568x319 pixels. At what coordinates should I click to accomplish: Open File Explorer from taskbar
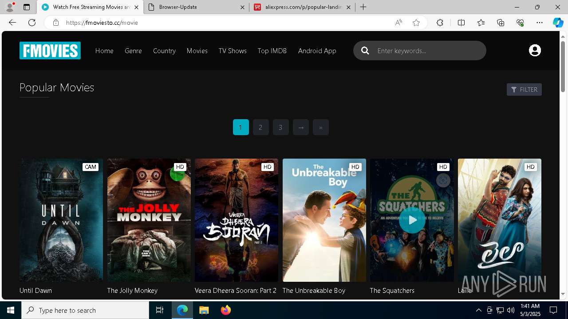point(204,310)
